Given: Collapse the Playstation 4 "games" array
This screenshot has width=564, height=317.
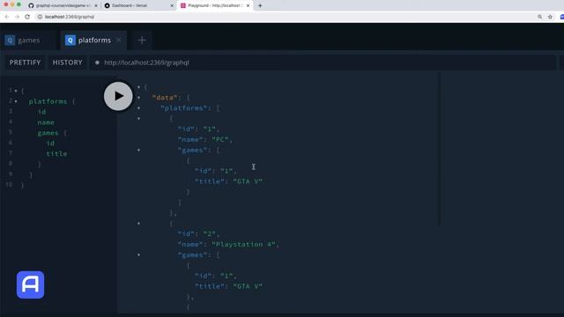Looking at the screenshot, I should point(139,255).
